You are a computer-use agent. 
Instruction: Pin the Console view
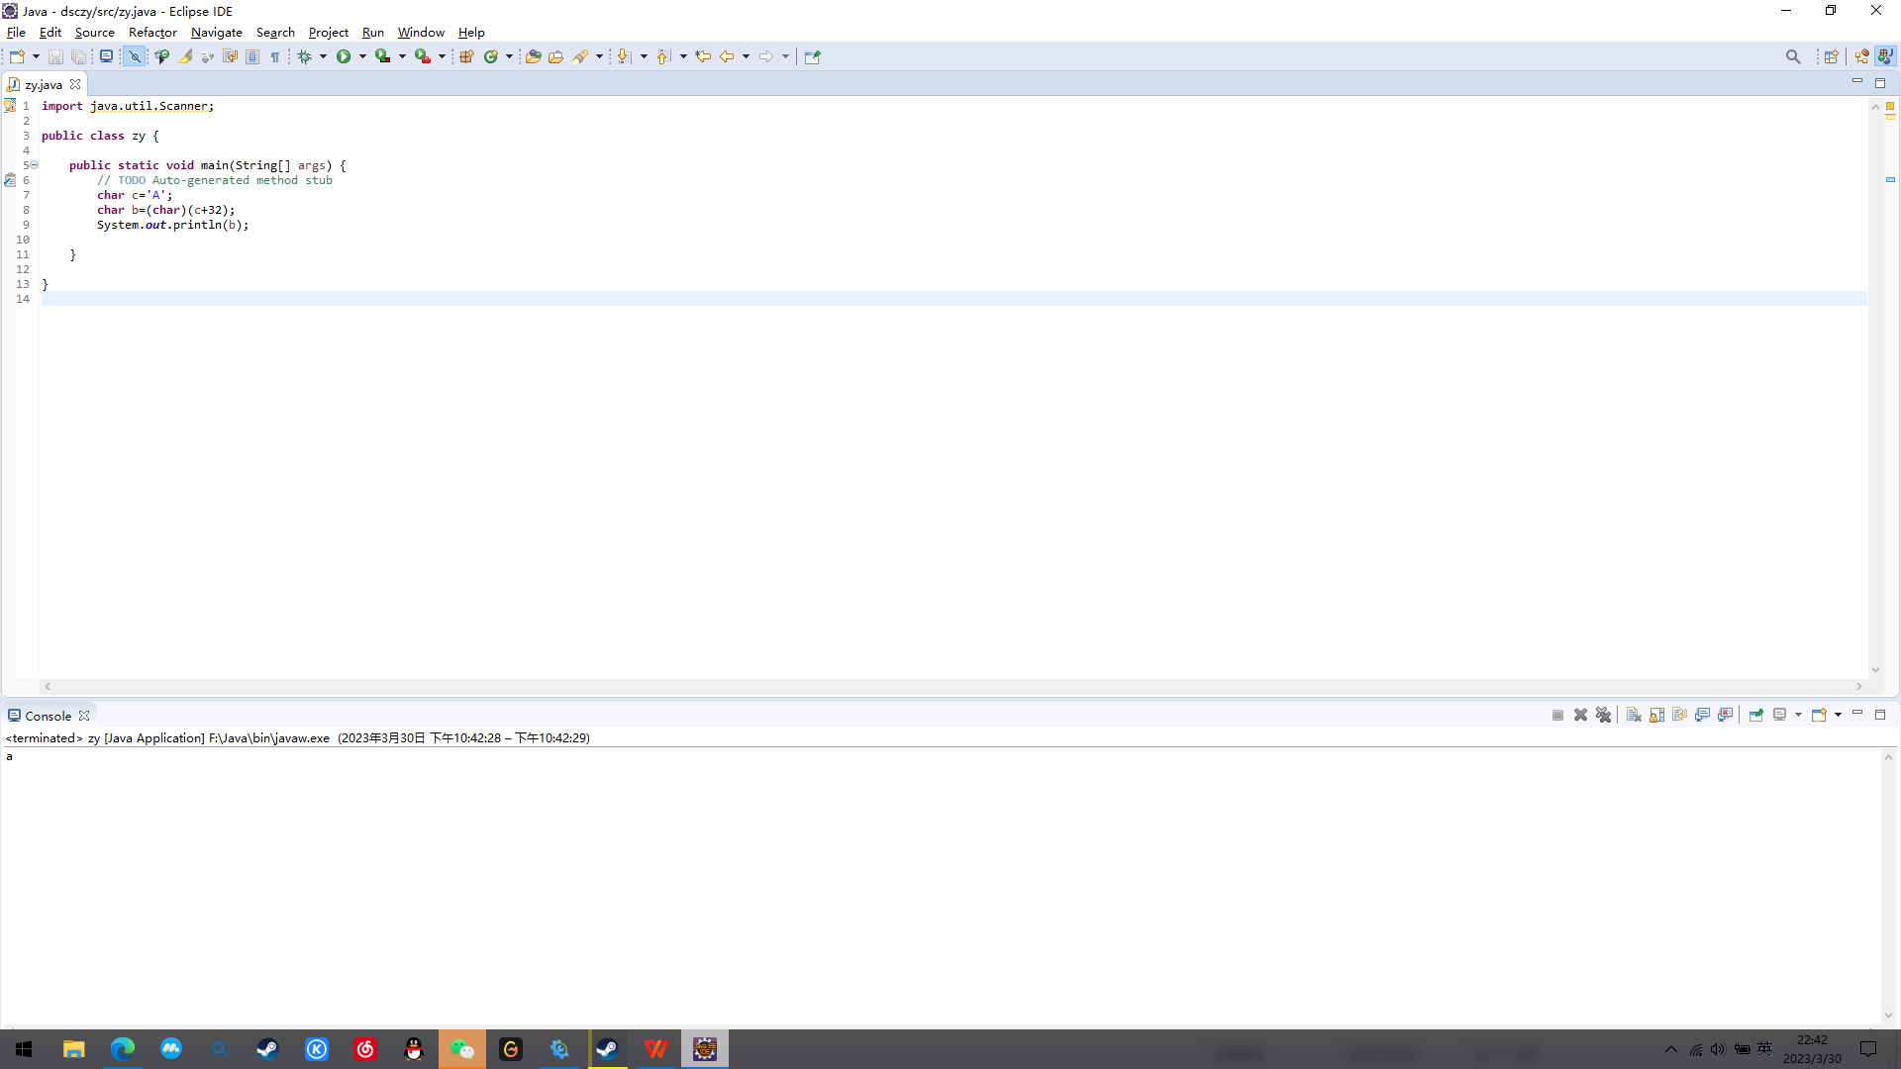coord(1755,715)
